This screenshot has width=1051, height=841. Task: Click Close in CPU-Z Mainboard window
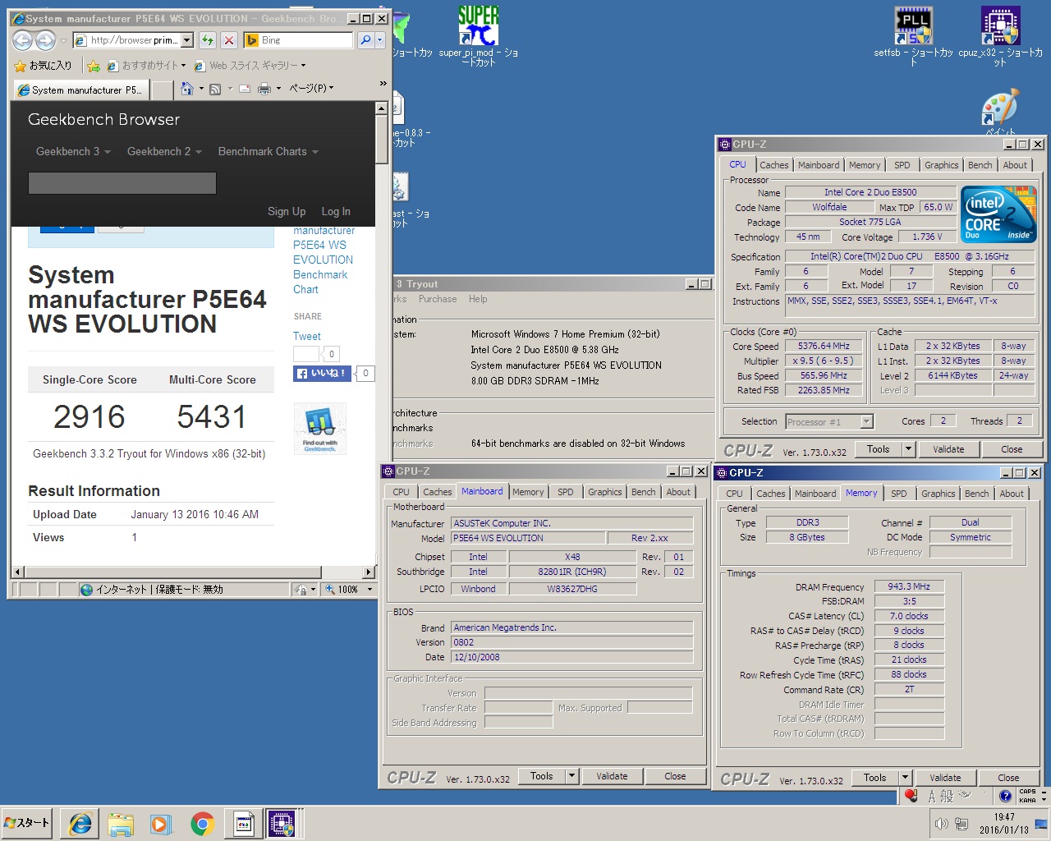pos(675,775)
